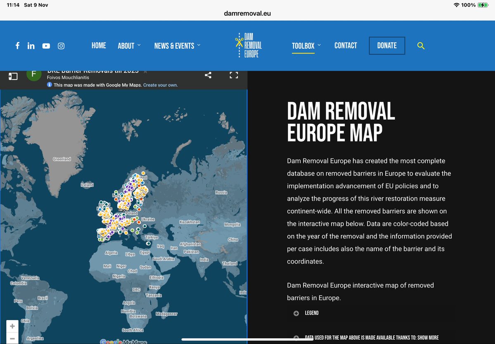Open the News & Events dropdown

[177, 46]
